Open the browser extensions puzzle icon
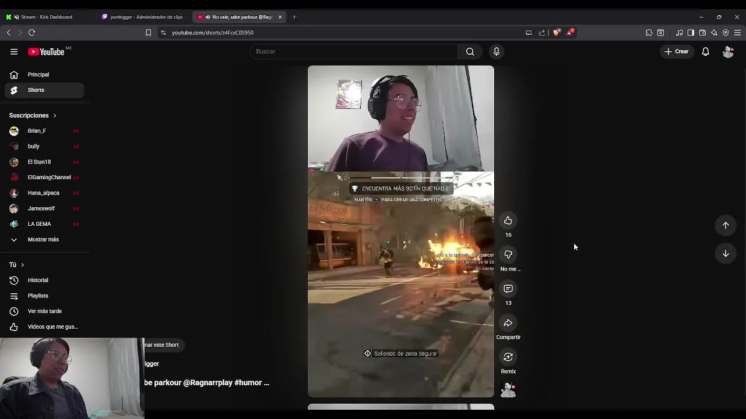 point(649,33)
